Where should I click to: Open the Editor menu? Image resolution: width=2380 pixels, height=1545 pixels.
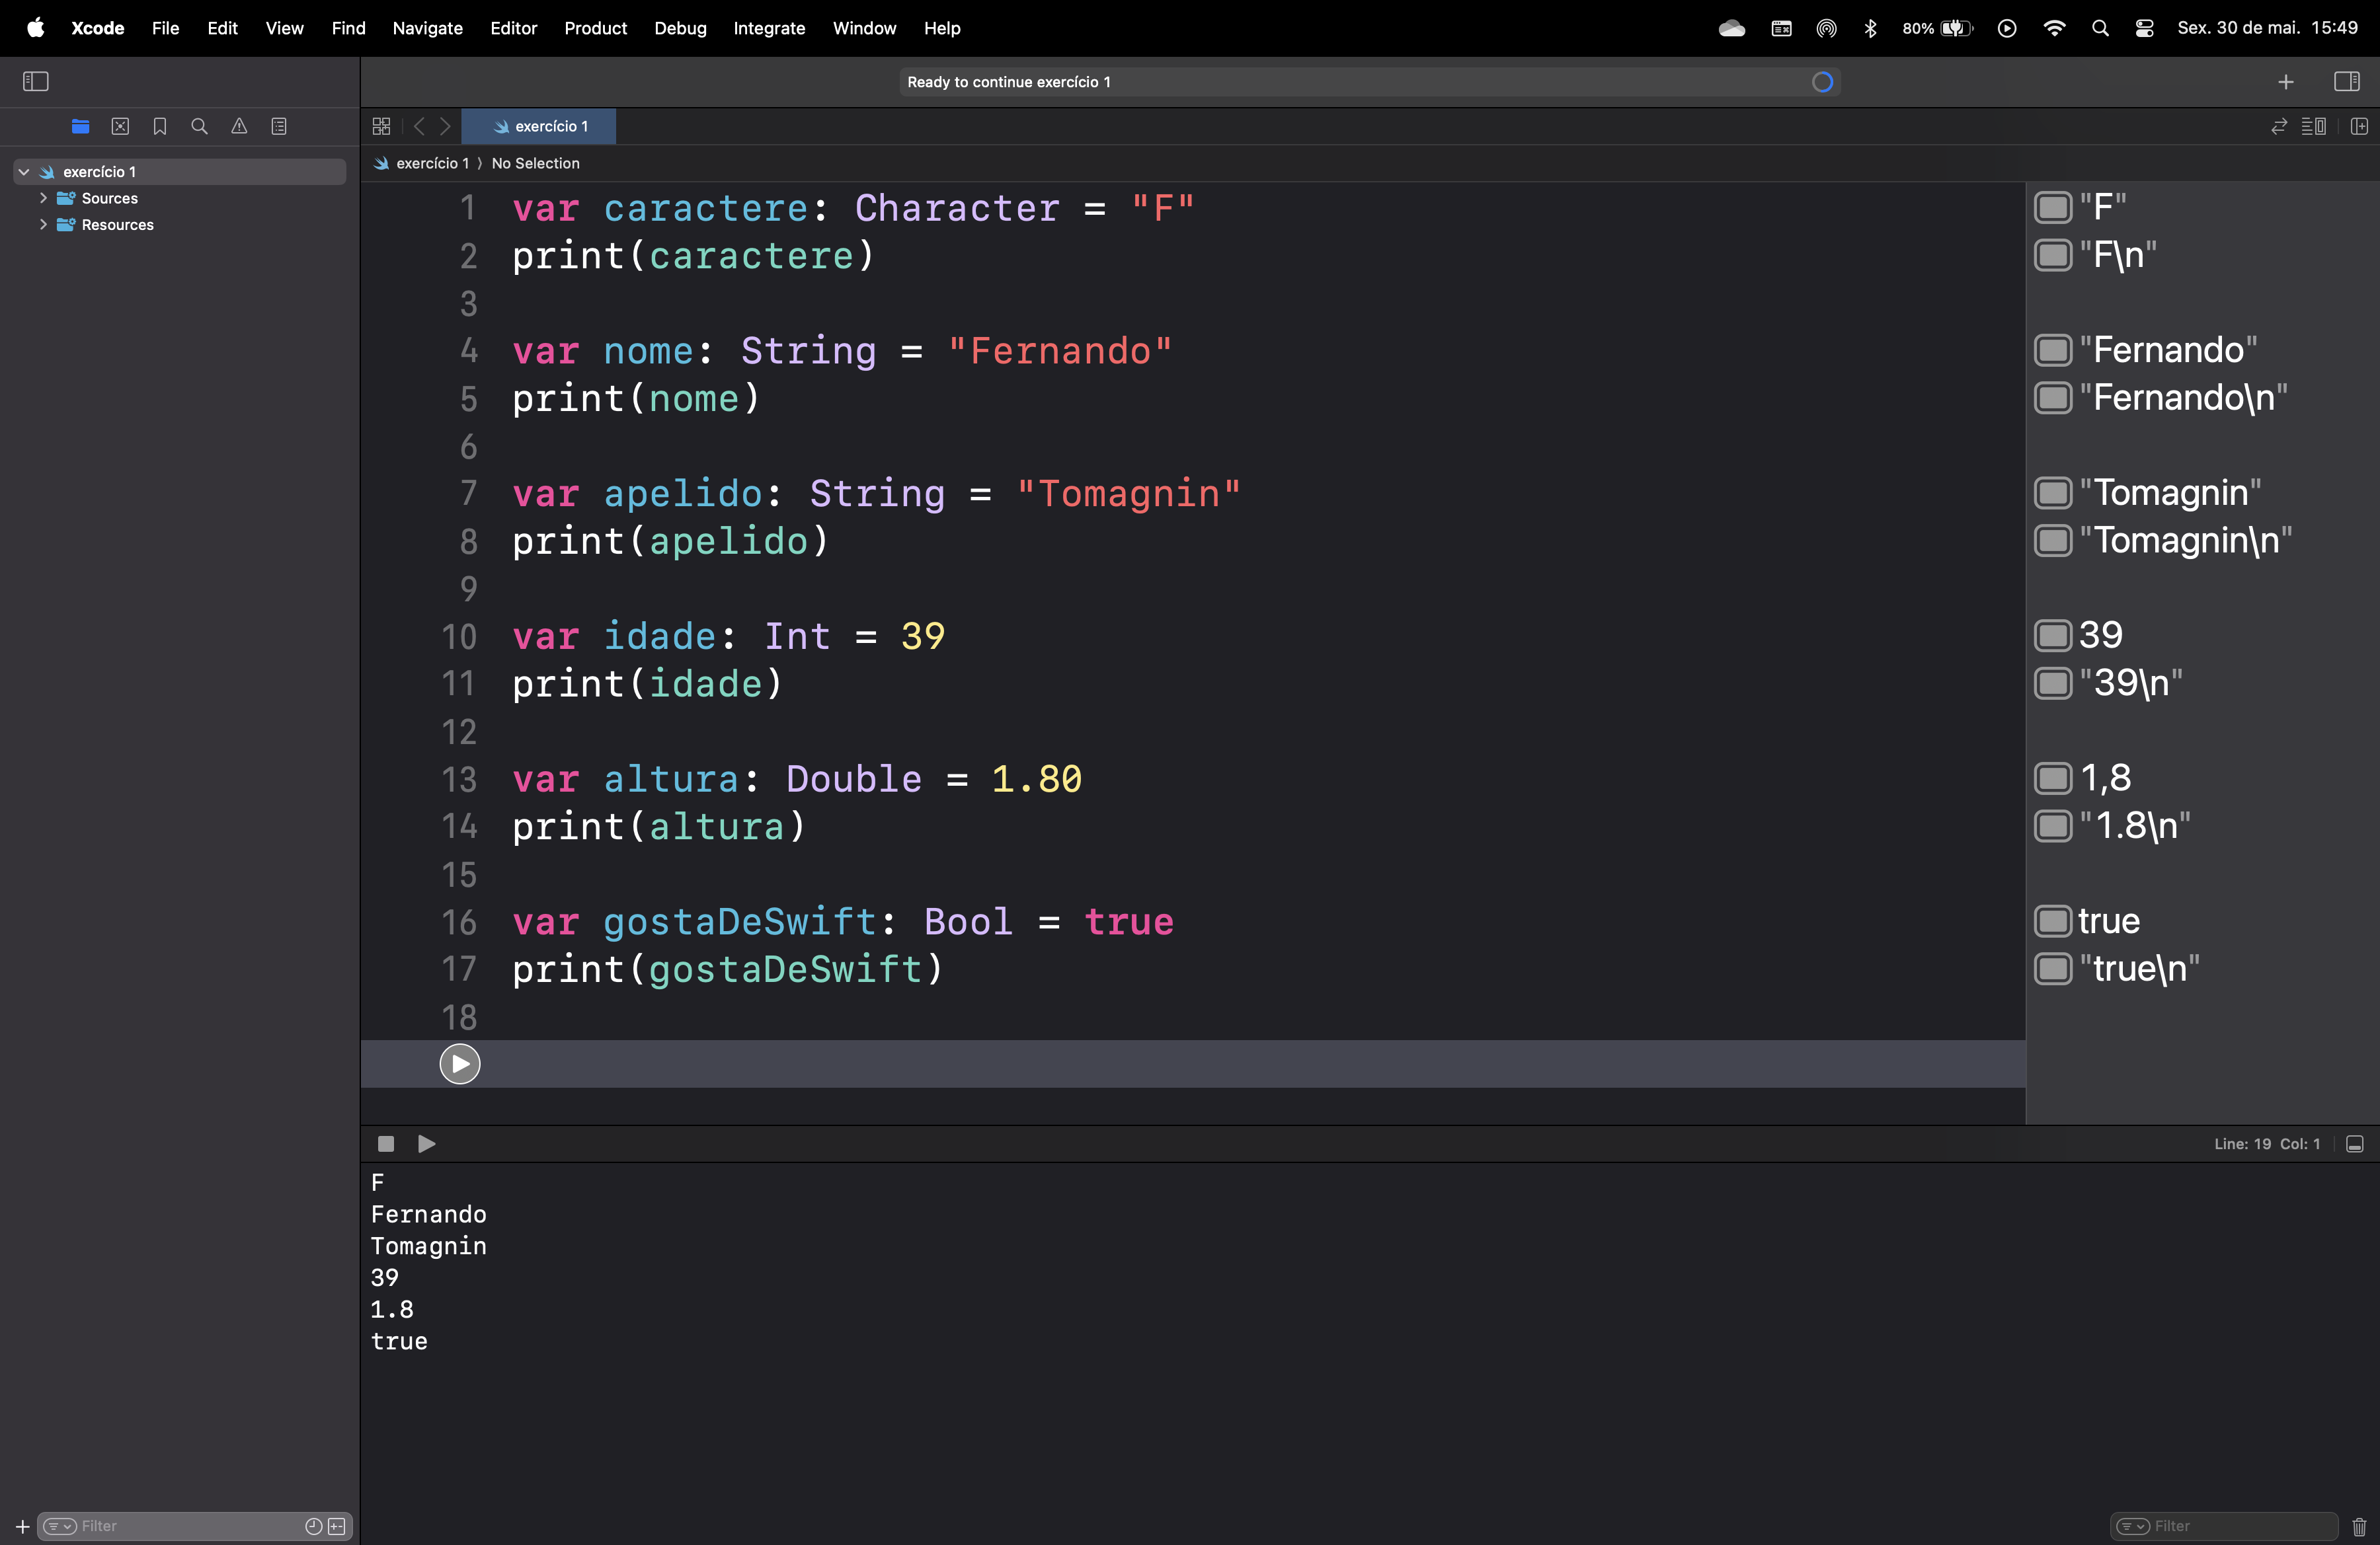click(513, 28)
